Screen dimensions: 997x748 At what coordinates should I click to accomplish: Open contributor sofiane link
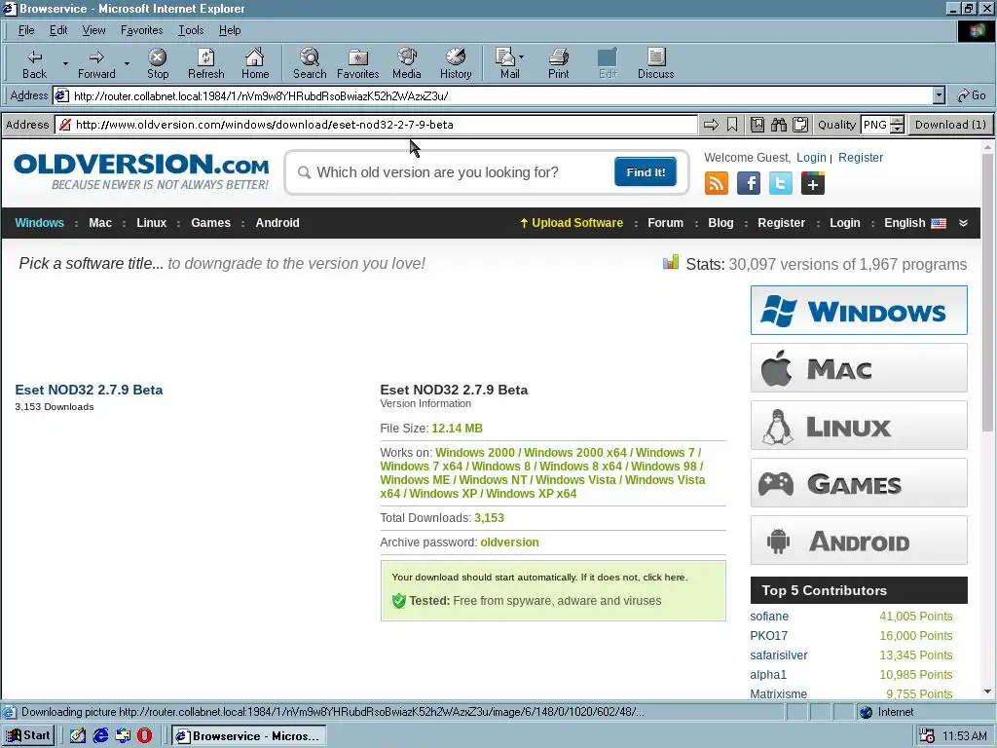click(769, 616)
